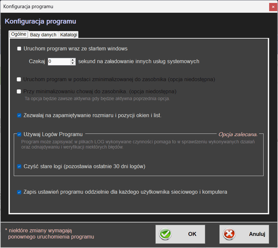The image size is (278, 248).
Task: Uncheck 'Zezwalaj na zapamiętywanie rozmiaru i pozycji okien'
Action: 19,115
